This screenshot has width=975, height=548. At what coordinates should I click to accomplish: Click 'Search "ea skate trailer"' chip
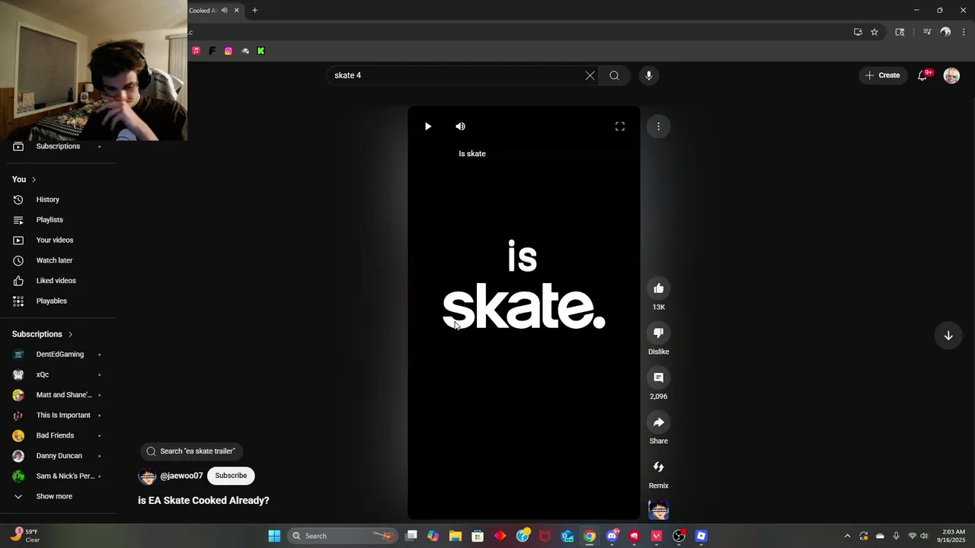(x=191, y=451)
